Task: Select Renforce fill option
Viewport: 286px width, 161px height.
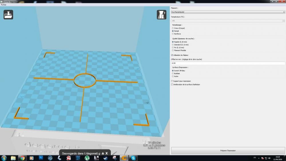Action: coord(176,34)
